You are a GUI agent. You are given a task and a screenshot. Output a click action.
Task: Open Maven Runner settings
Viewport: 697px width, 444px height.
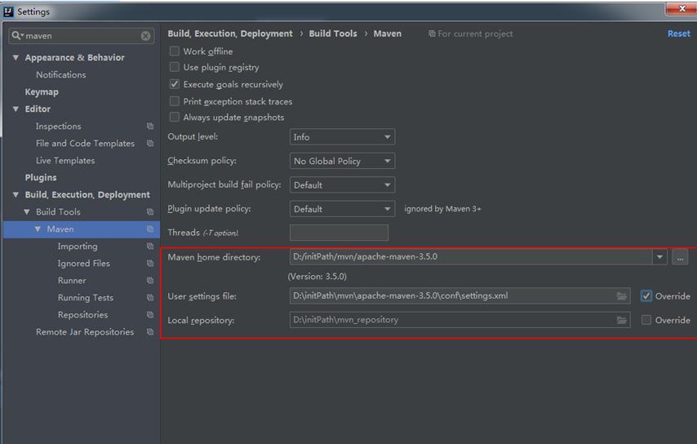pyautogui.click(x=72, y=281)
